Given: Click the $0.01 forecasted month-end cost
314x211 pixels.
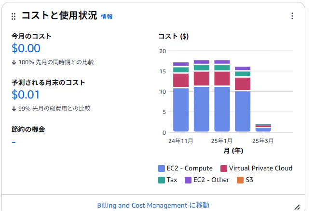Looking at the screenshot, I should pos(26,95).
